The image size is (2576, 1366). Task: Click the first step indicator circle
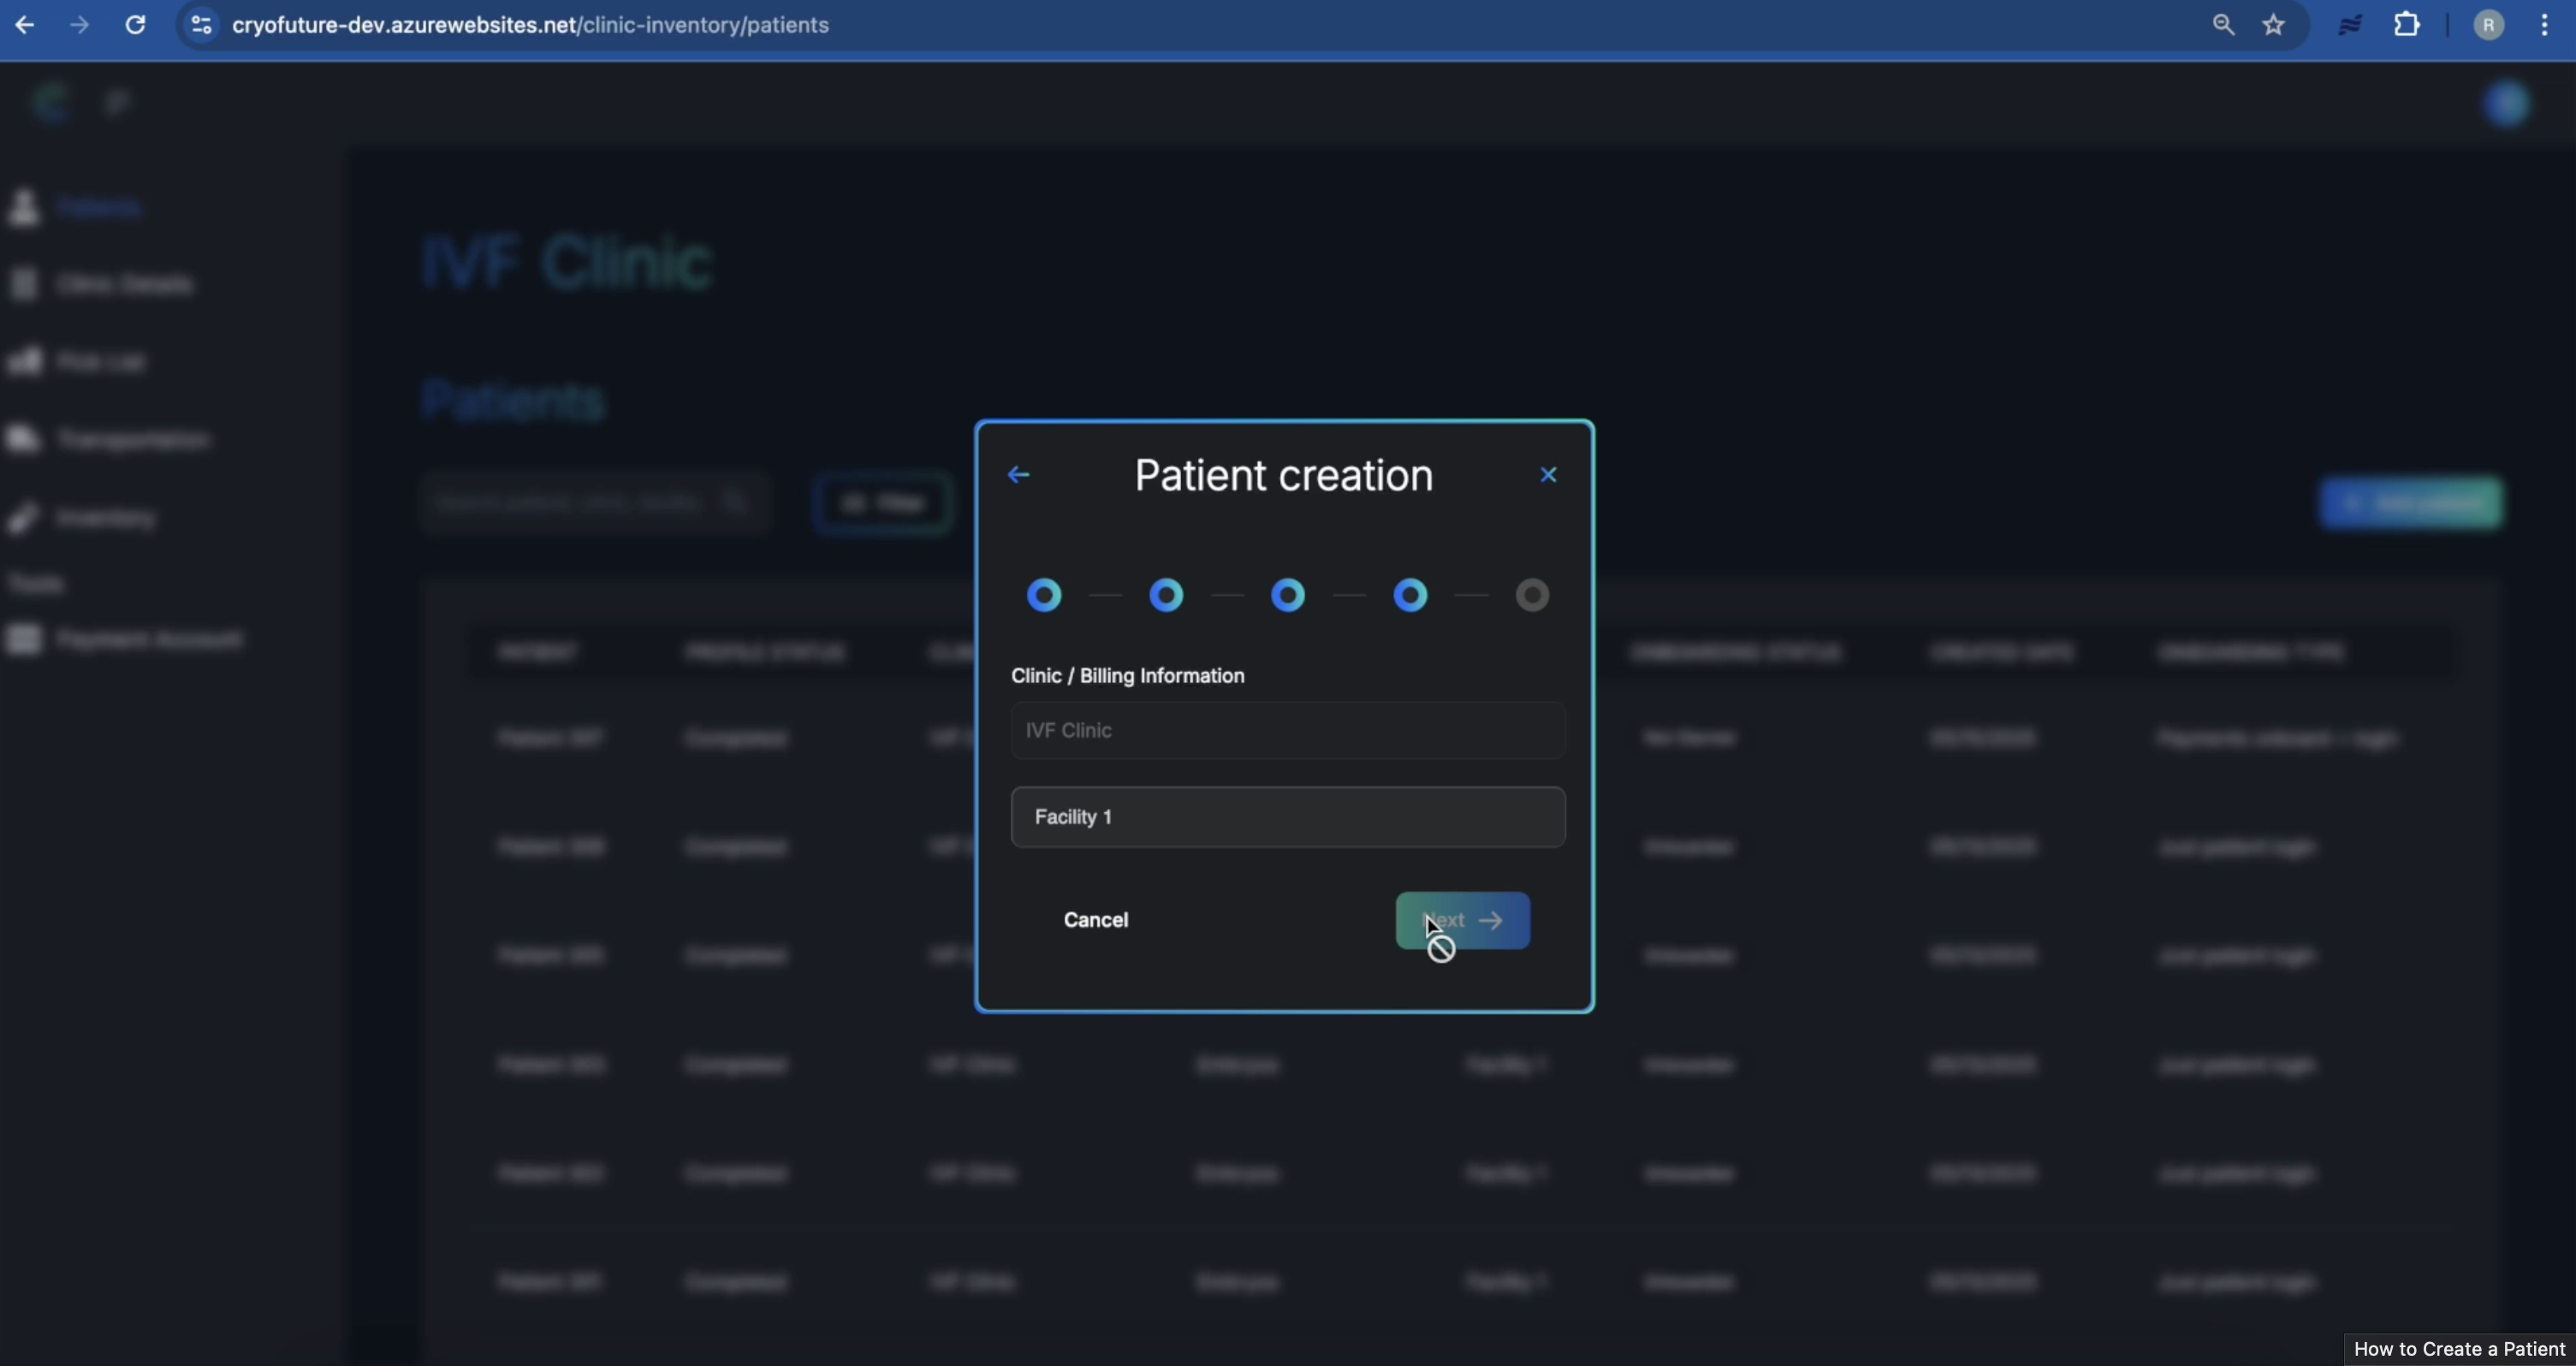click(1044, 596)
